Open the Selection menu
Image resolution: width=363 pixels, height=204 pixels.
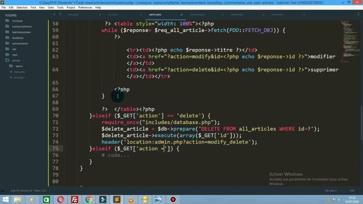[x=22, y=7]
